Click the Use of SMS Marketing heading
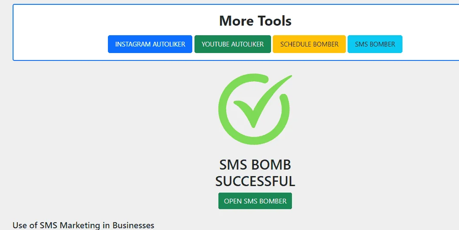The image size is (459, 230). coord(84,225)
